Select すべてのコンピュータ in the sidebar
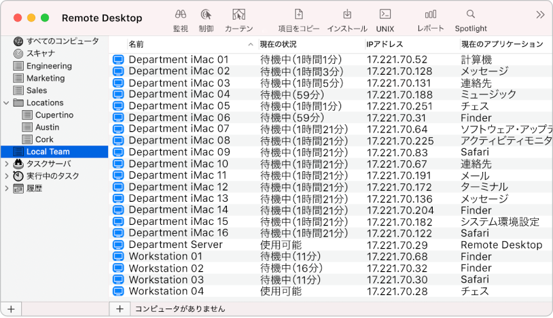Screen dimensions: 553x318 pyautogui.click(x=63, y=41)
